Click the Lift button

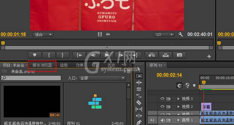point(152,55)
